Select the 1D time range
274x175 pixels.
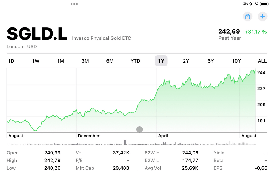[x=11, y=61]
